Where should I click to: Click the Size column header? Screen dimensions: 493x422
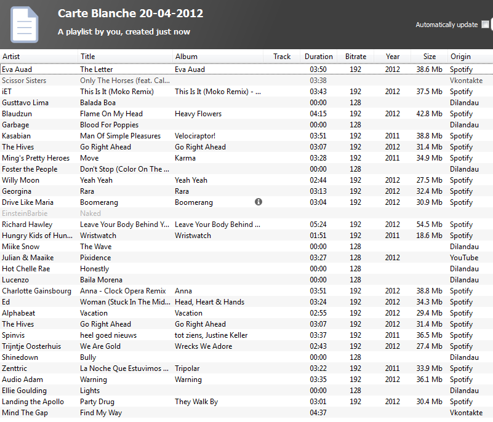(x=429, y=57)
